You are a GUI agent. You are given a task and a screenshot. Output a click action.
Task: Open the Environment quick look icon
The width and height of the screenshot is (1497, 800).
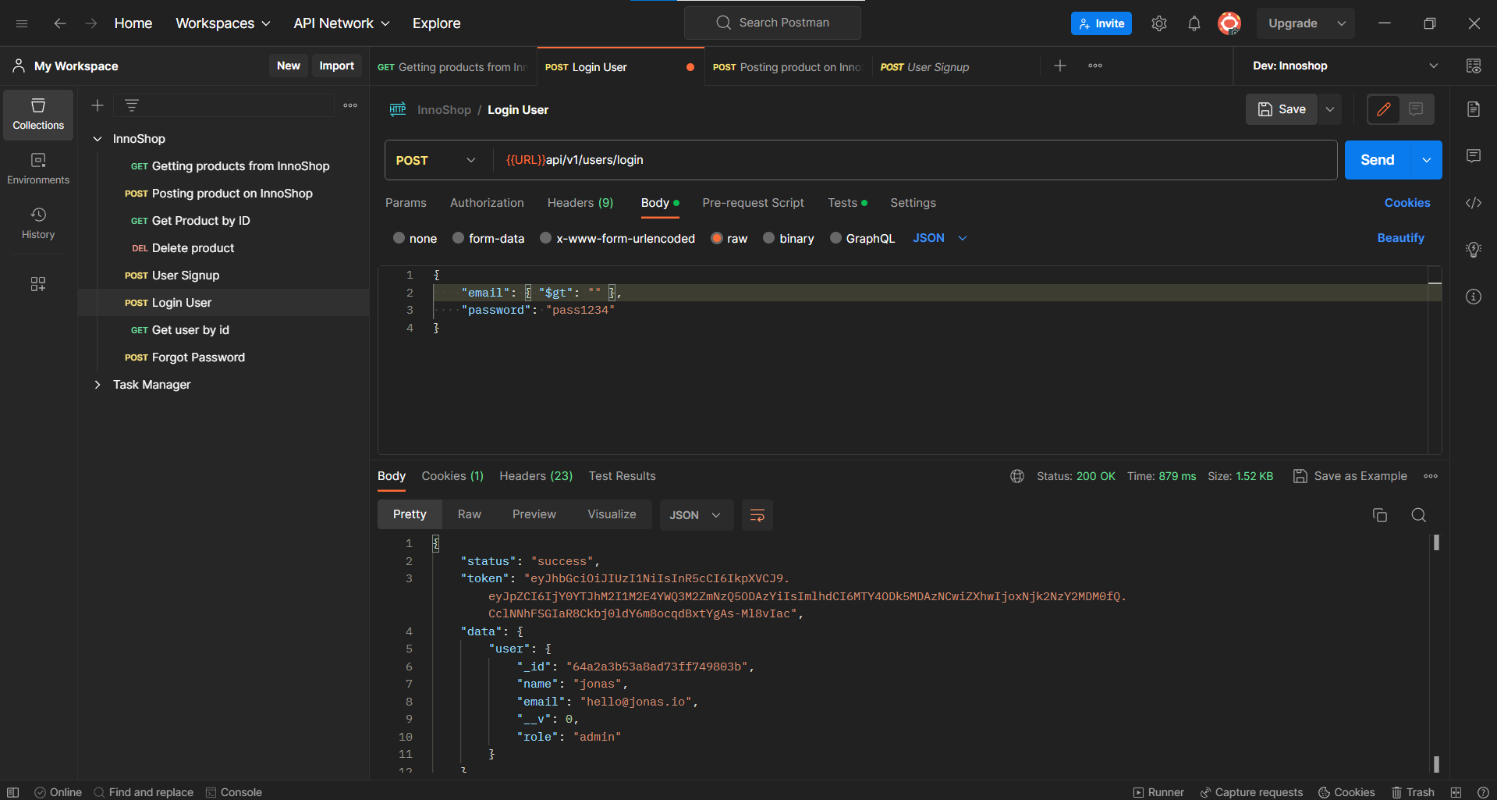(1474, 66)
